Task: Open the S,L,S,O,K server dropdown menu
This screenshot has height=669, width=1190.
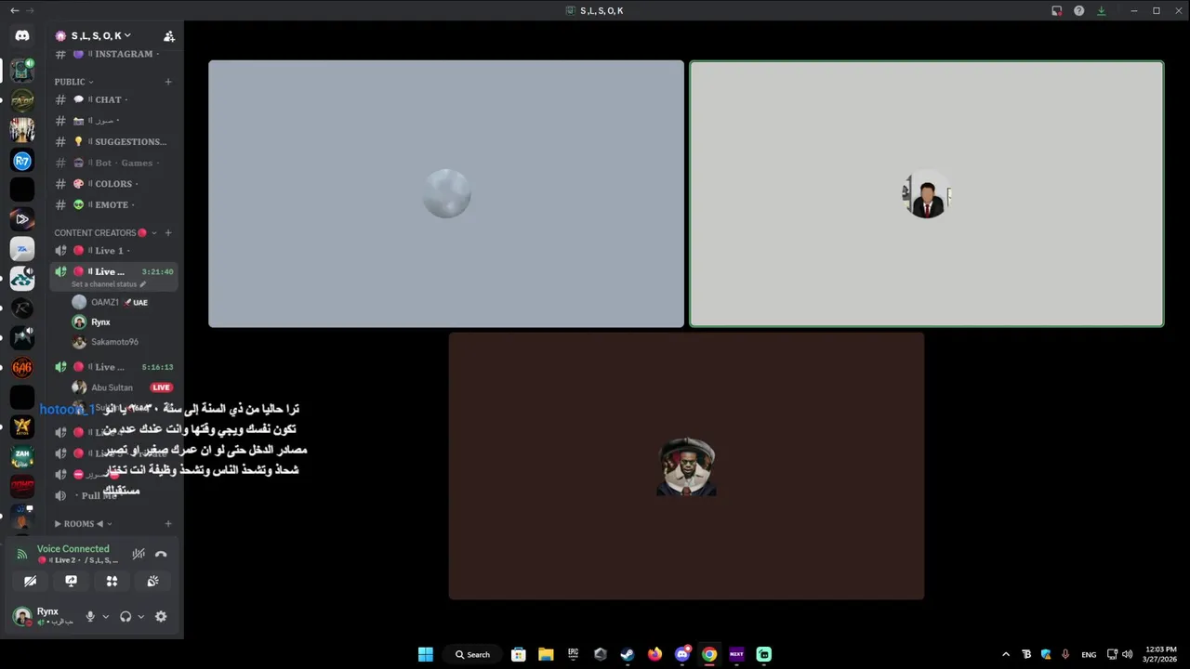Action: tap(100, 35)
